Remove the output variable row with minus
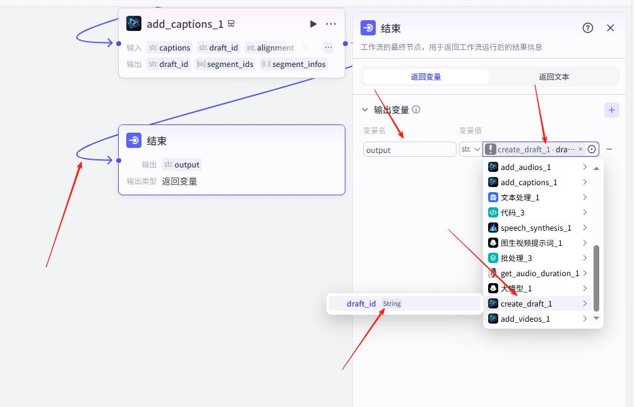The height and width of the screenshot is (407, 634). (x=609, y=149)
